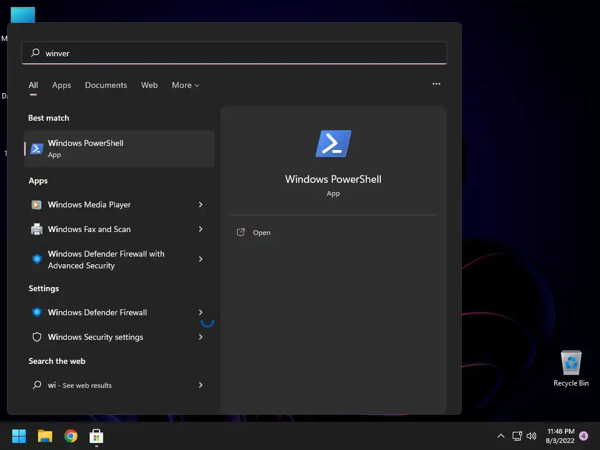Click the Windows Start button on taskbar

19,436
